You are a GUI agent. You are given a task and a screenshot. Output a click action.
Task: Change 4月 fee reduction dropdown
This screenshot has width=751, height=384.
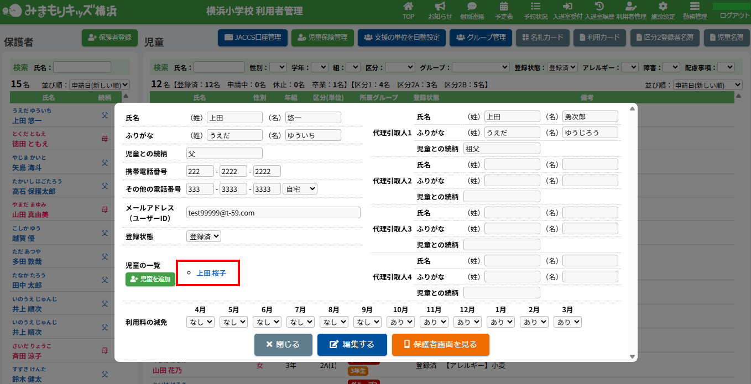click(x=200, y=322)
